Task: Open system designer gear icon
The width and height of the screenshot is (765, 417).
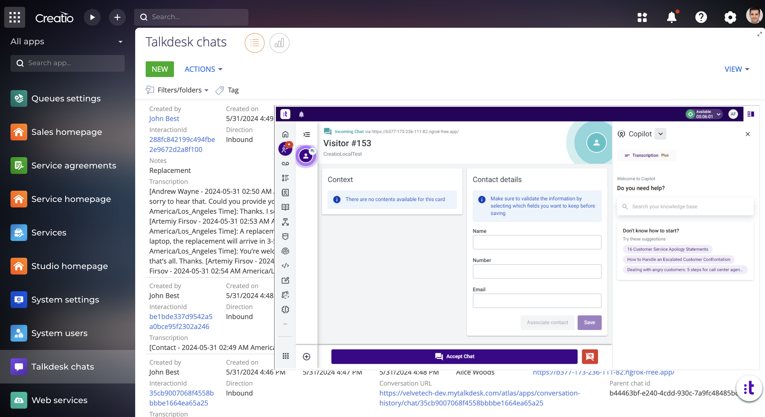Action: point(730,17)
